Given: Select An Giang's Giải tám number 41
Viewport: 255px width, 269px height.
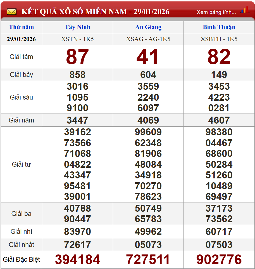Looking at the screenshot, I should 148,57.
